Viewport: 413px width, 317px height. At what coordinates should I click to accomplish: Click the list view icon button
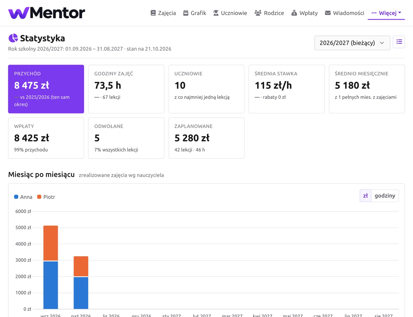pyautogui.click(x=399, y=42)
